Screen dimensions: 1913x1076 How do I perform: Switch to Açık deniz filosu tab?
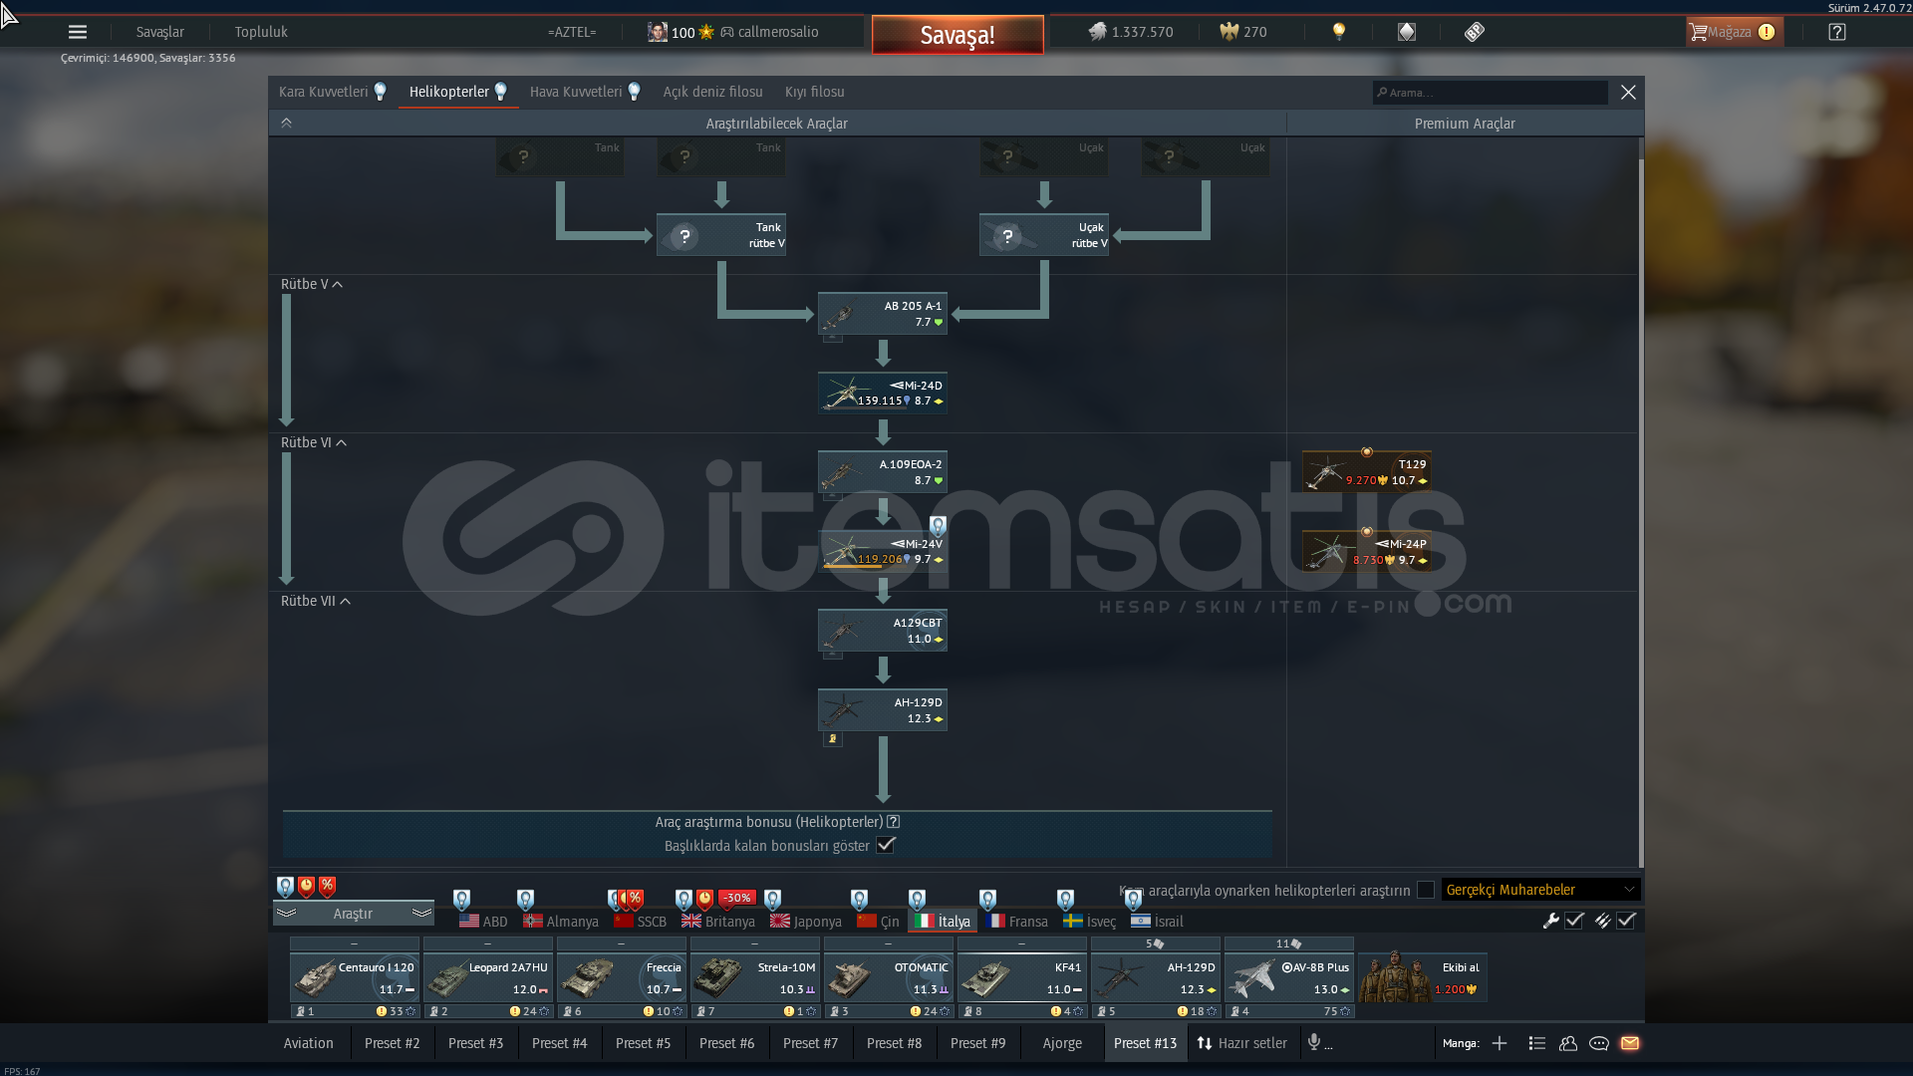coord(713,92)
